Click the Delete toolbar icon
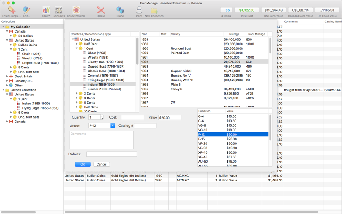This screenshot has height=214, width=342. pos(101,10)
